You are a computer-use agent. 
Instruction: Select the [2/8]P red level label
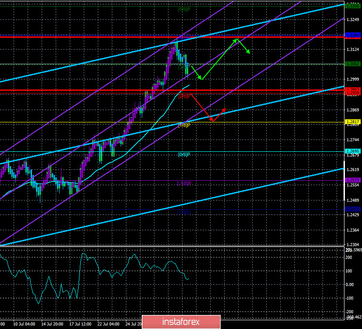coord(184,96)
